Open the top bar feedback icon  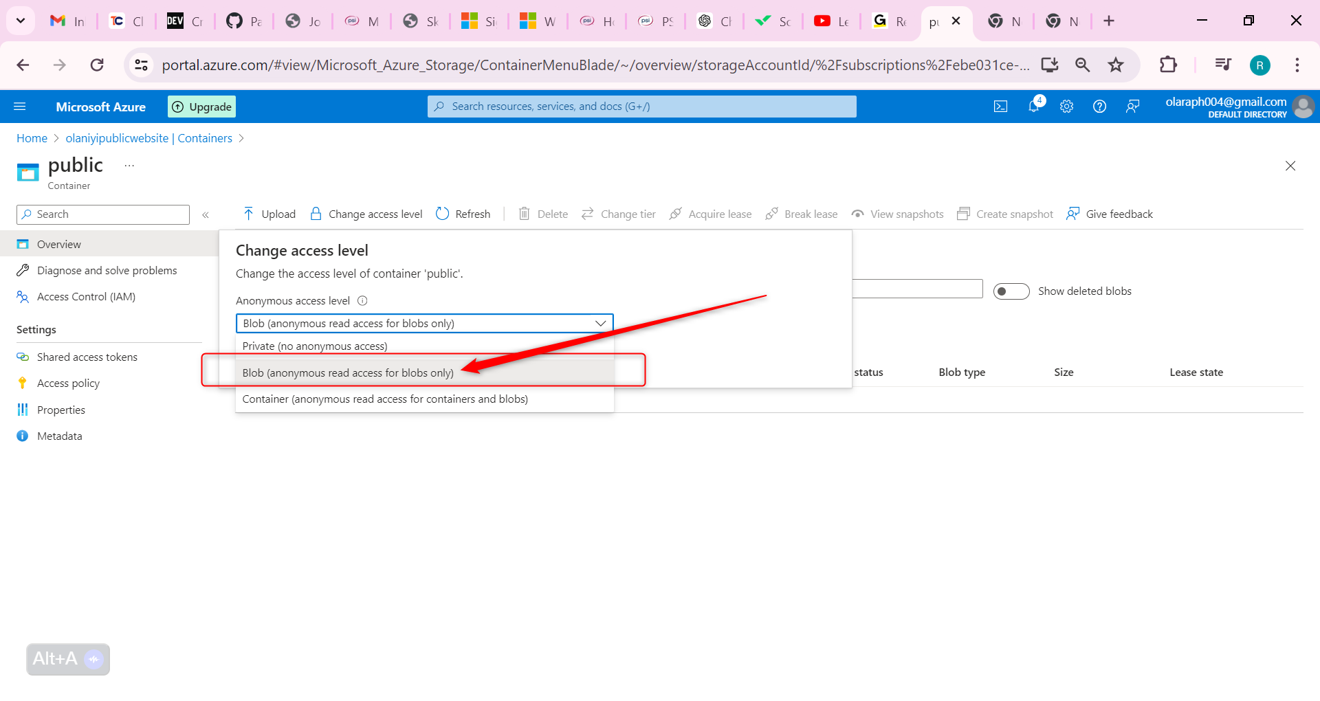[1132, 107]
